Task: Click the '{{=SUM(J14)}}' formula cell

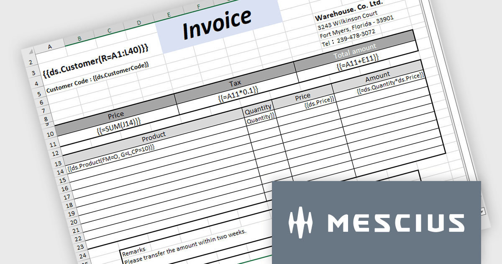Action: pyautogui.click(x=118, y=125)
